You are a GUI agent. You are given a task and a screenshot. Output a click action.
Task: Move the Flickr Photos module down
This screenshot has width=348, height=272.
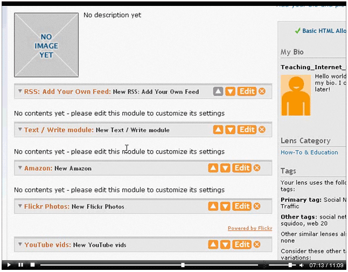coord(225,206)
